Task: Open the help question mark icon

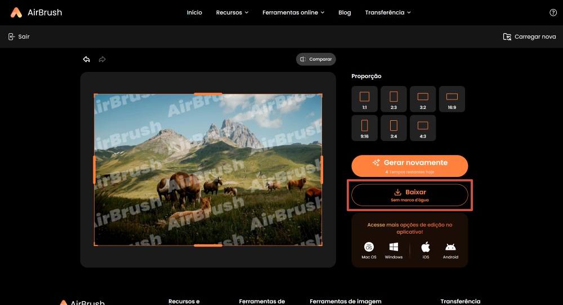Action: click(x=553, y=12)
